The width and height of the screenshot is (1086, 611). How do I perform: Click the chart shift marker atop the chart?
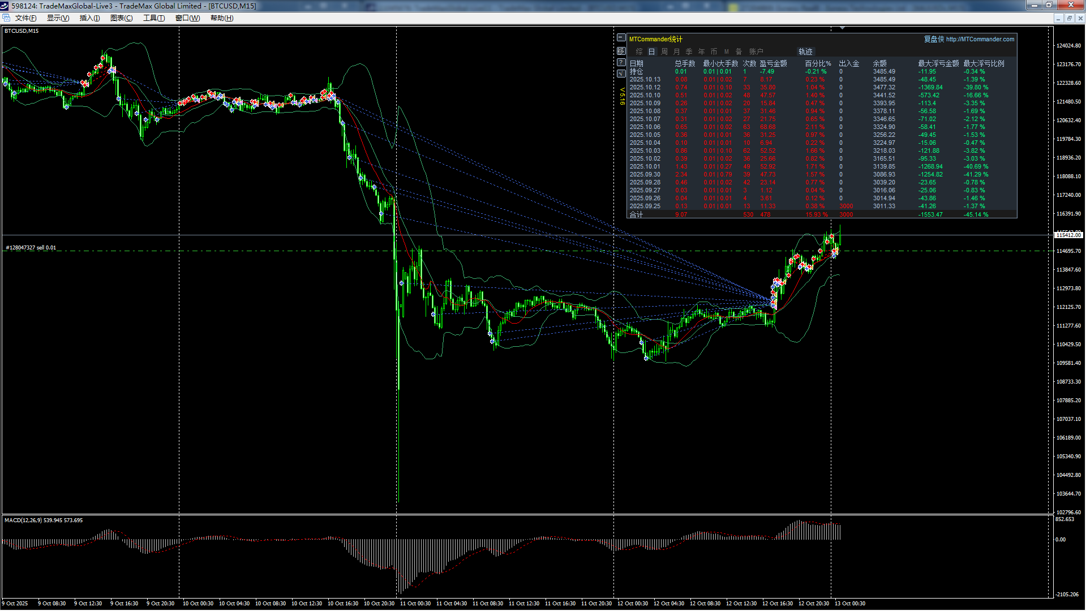(x=842, y=28)
